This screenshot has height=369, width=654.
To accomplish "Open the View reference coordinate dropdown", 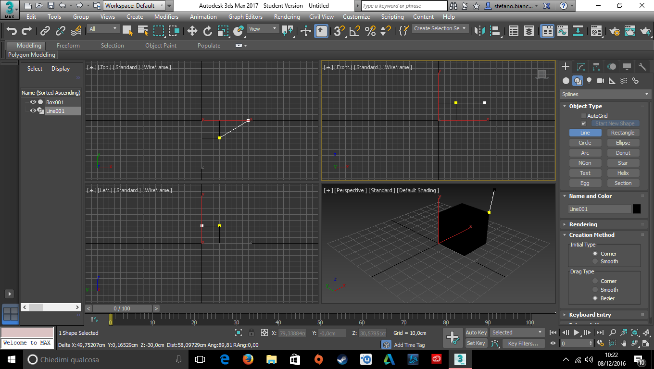I will (x=263, y=29).
